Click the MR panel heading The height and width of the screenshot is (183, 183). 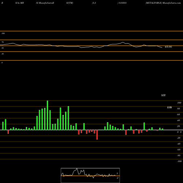pyautogui.click(x=163, y=95)
